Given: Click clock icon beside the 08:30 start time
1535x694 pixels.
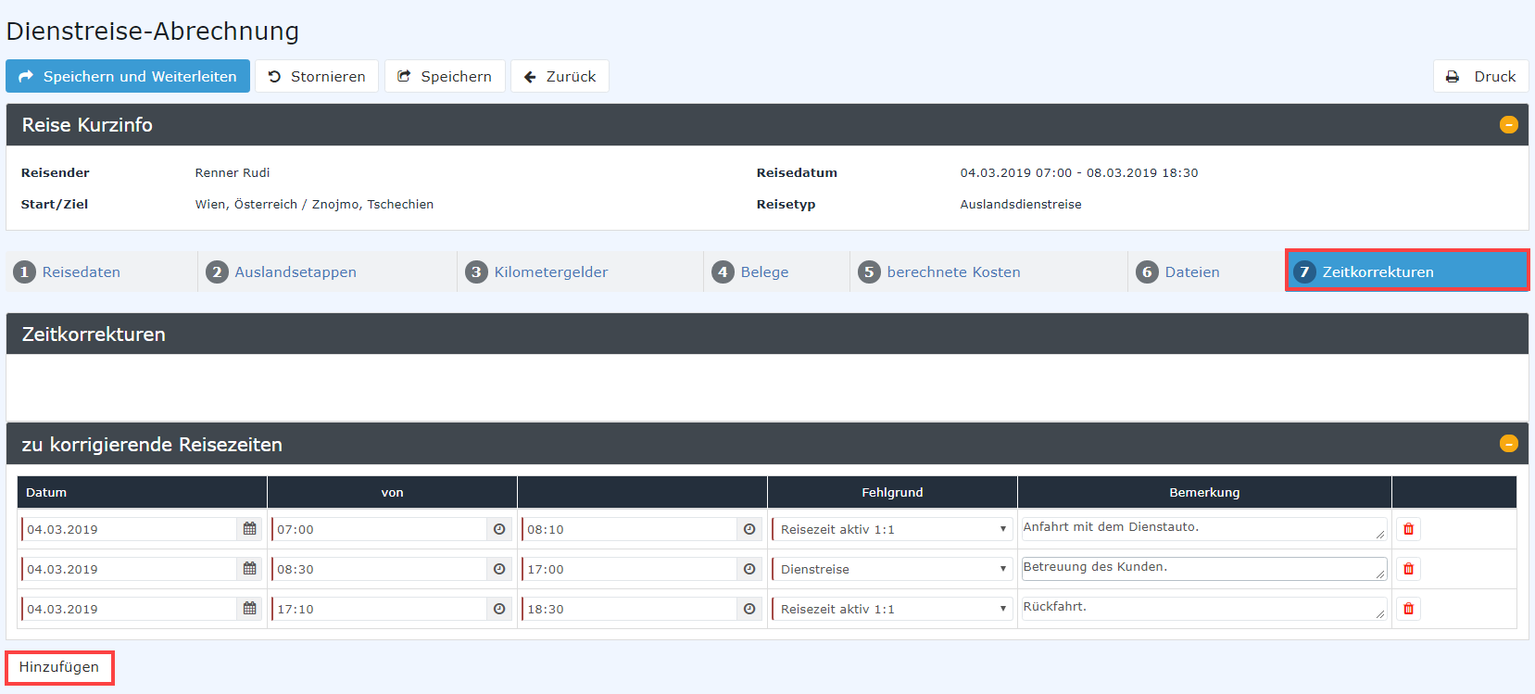Looking at the screenshot, I should 499,569.
